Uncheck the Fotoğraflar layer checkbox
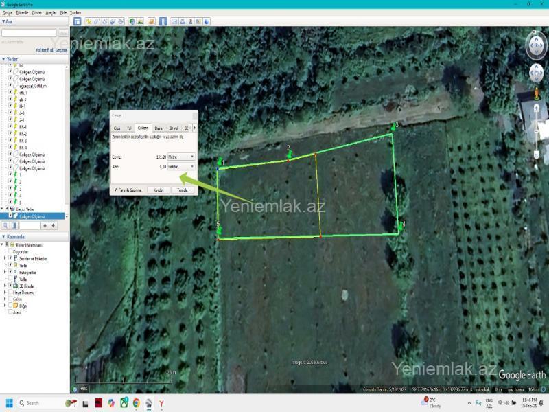Viewport: 549px width, 412px height. 10,272
